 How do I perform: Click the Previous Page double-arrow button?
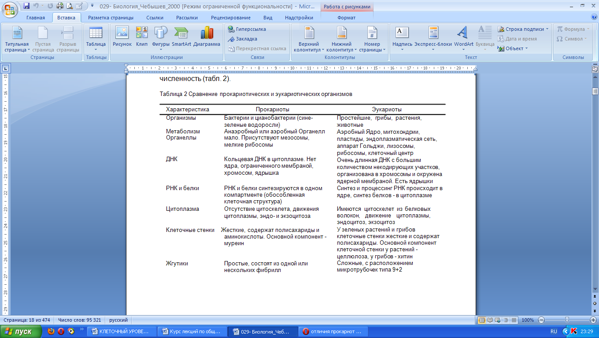pyautogui.click(x=595, y=297)
